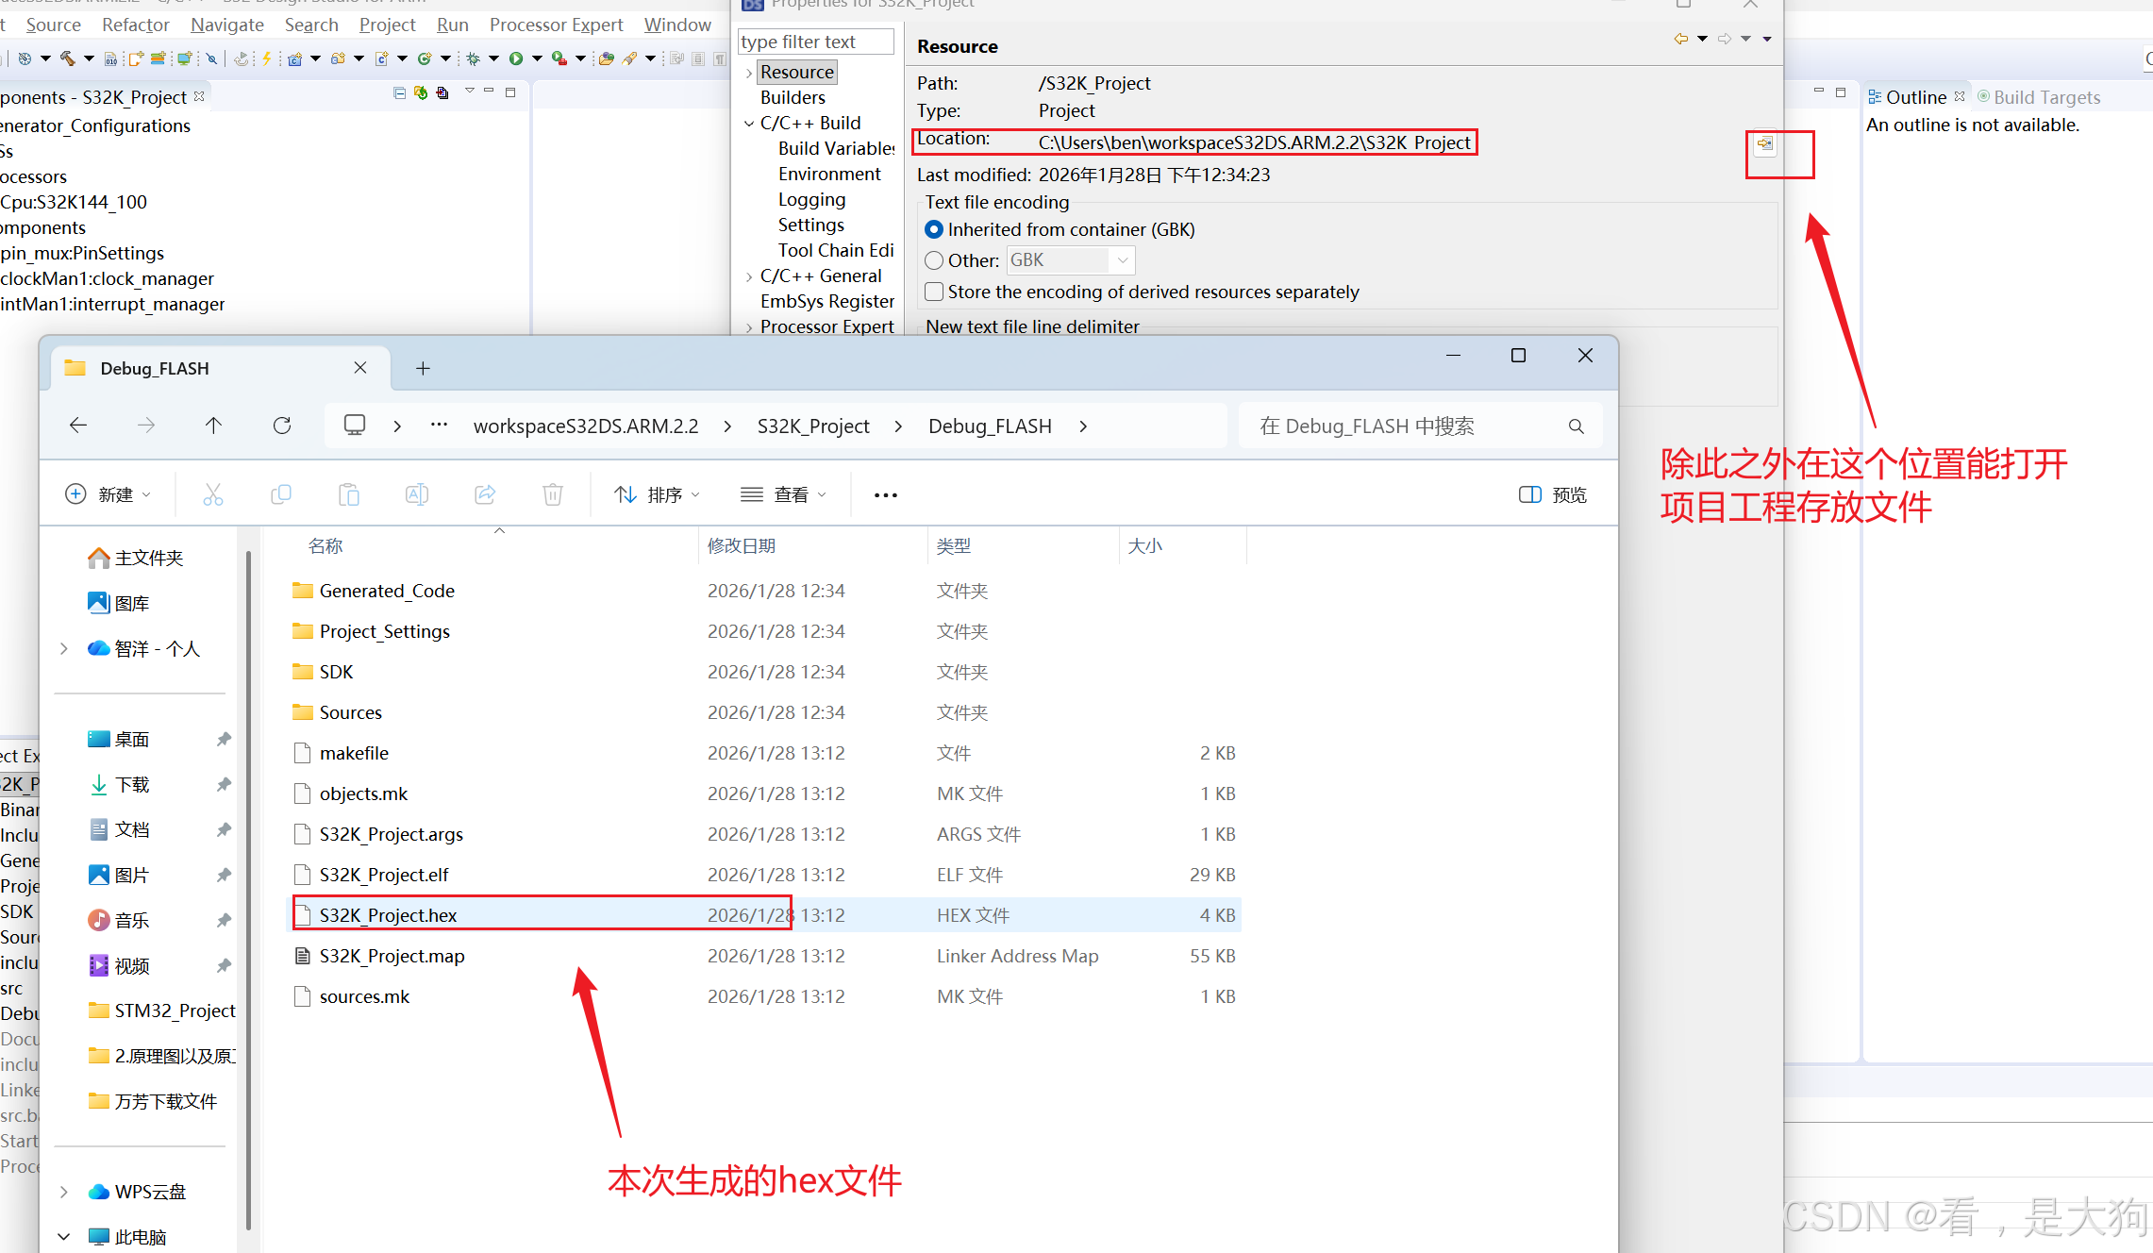Click the show-in-system-explorer icon beside Location
The width and height of the screenshot is (2153, 1253).
click(x=1764, y=144)
